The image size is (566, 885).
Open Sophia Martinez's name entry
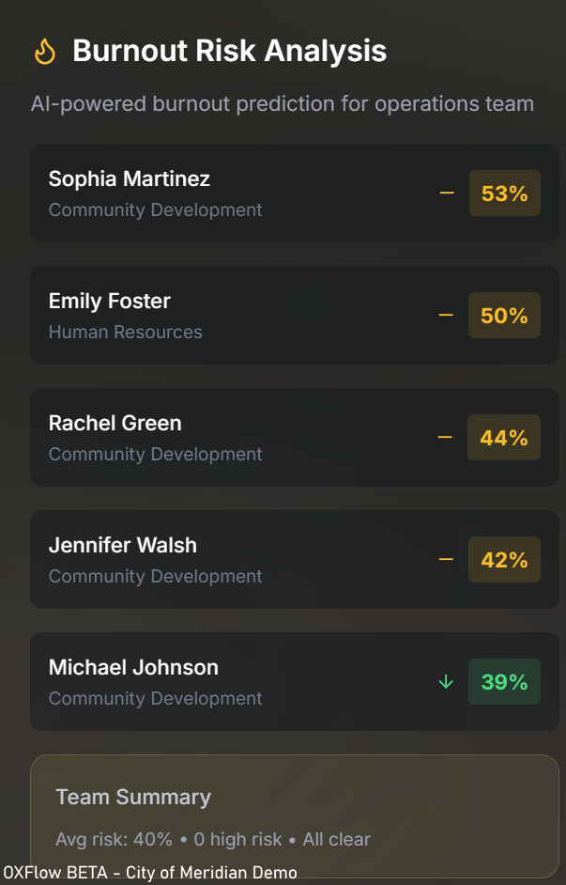click(130, 179)
